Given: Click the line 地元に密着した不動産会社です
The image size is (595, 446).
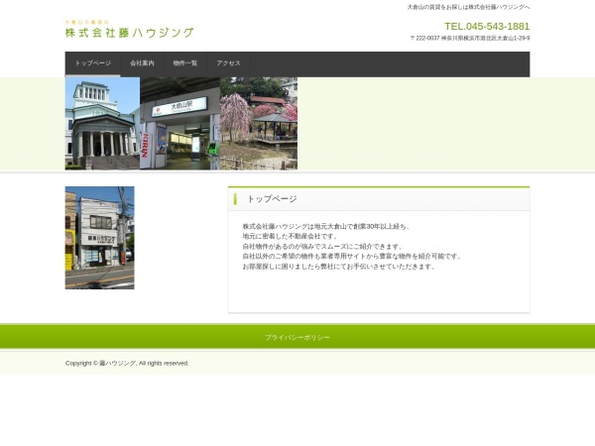Looking at the screenshot, I should (291, 236).
